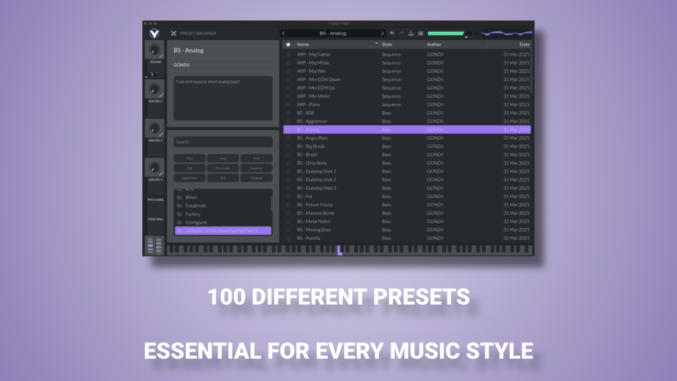Screen dimensions: 677x381
Task: Favorite the BS - 808 preset star
Action: click(288, 113)
